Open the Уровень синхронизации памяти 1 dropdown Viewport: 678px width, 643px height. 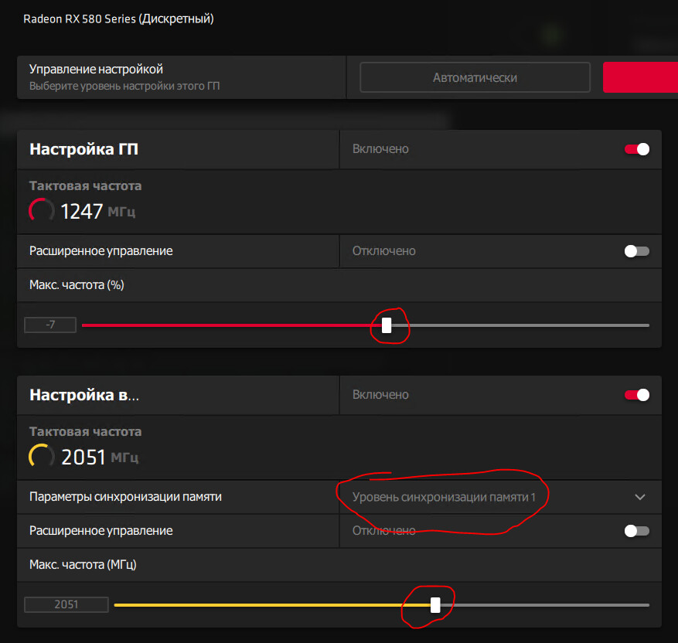click(500, 497)
